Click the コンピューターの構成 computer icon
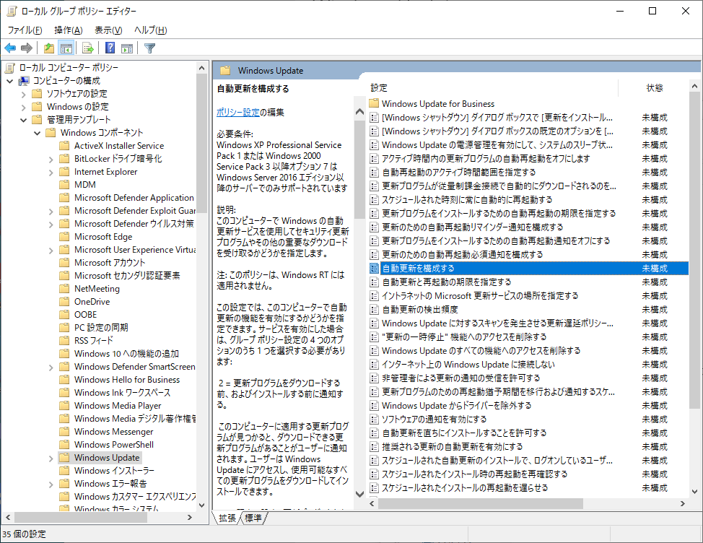703x543 pixels. [24, 81]
